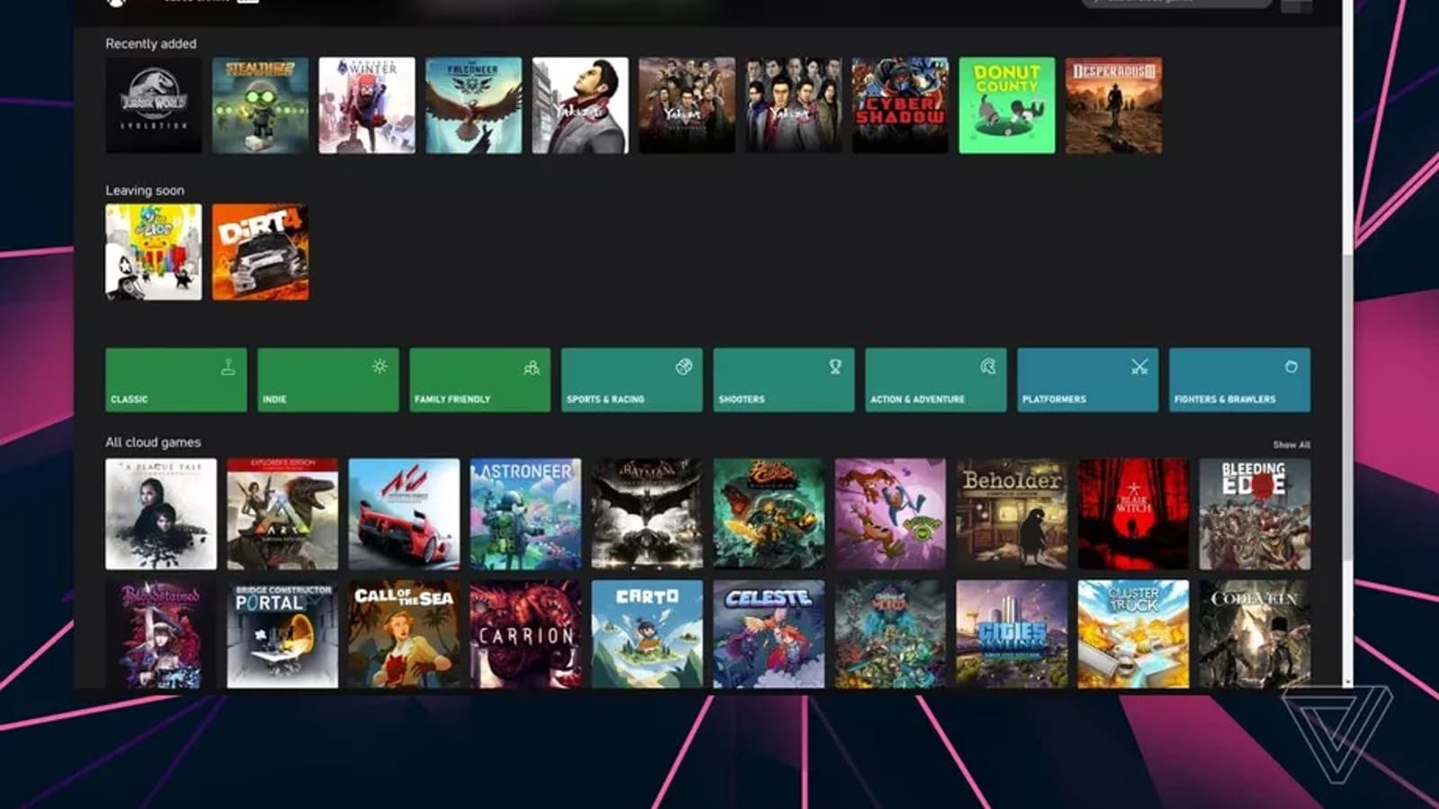Open the Yakuza tile showing one grey-suited man

[x=580, y=105]
